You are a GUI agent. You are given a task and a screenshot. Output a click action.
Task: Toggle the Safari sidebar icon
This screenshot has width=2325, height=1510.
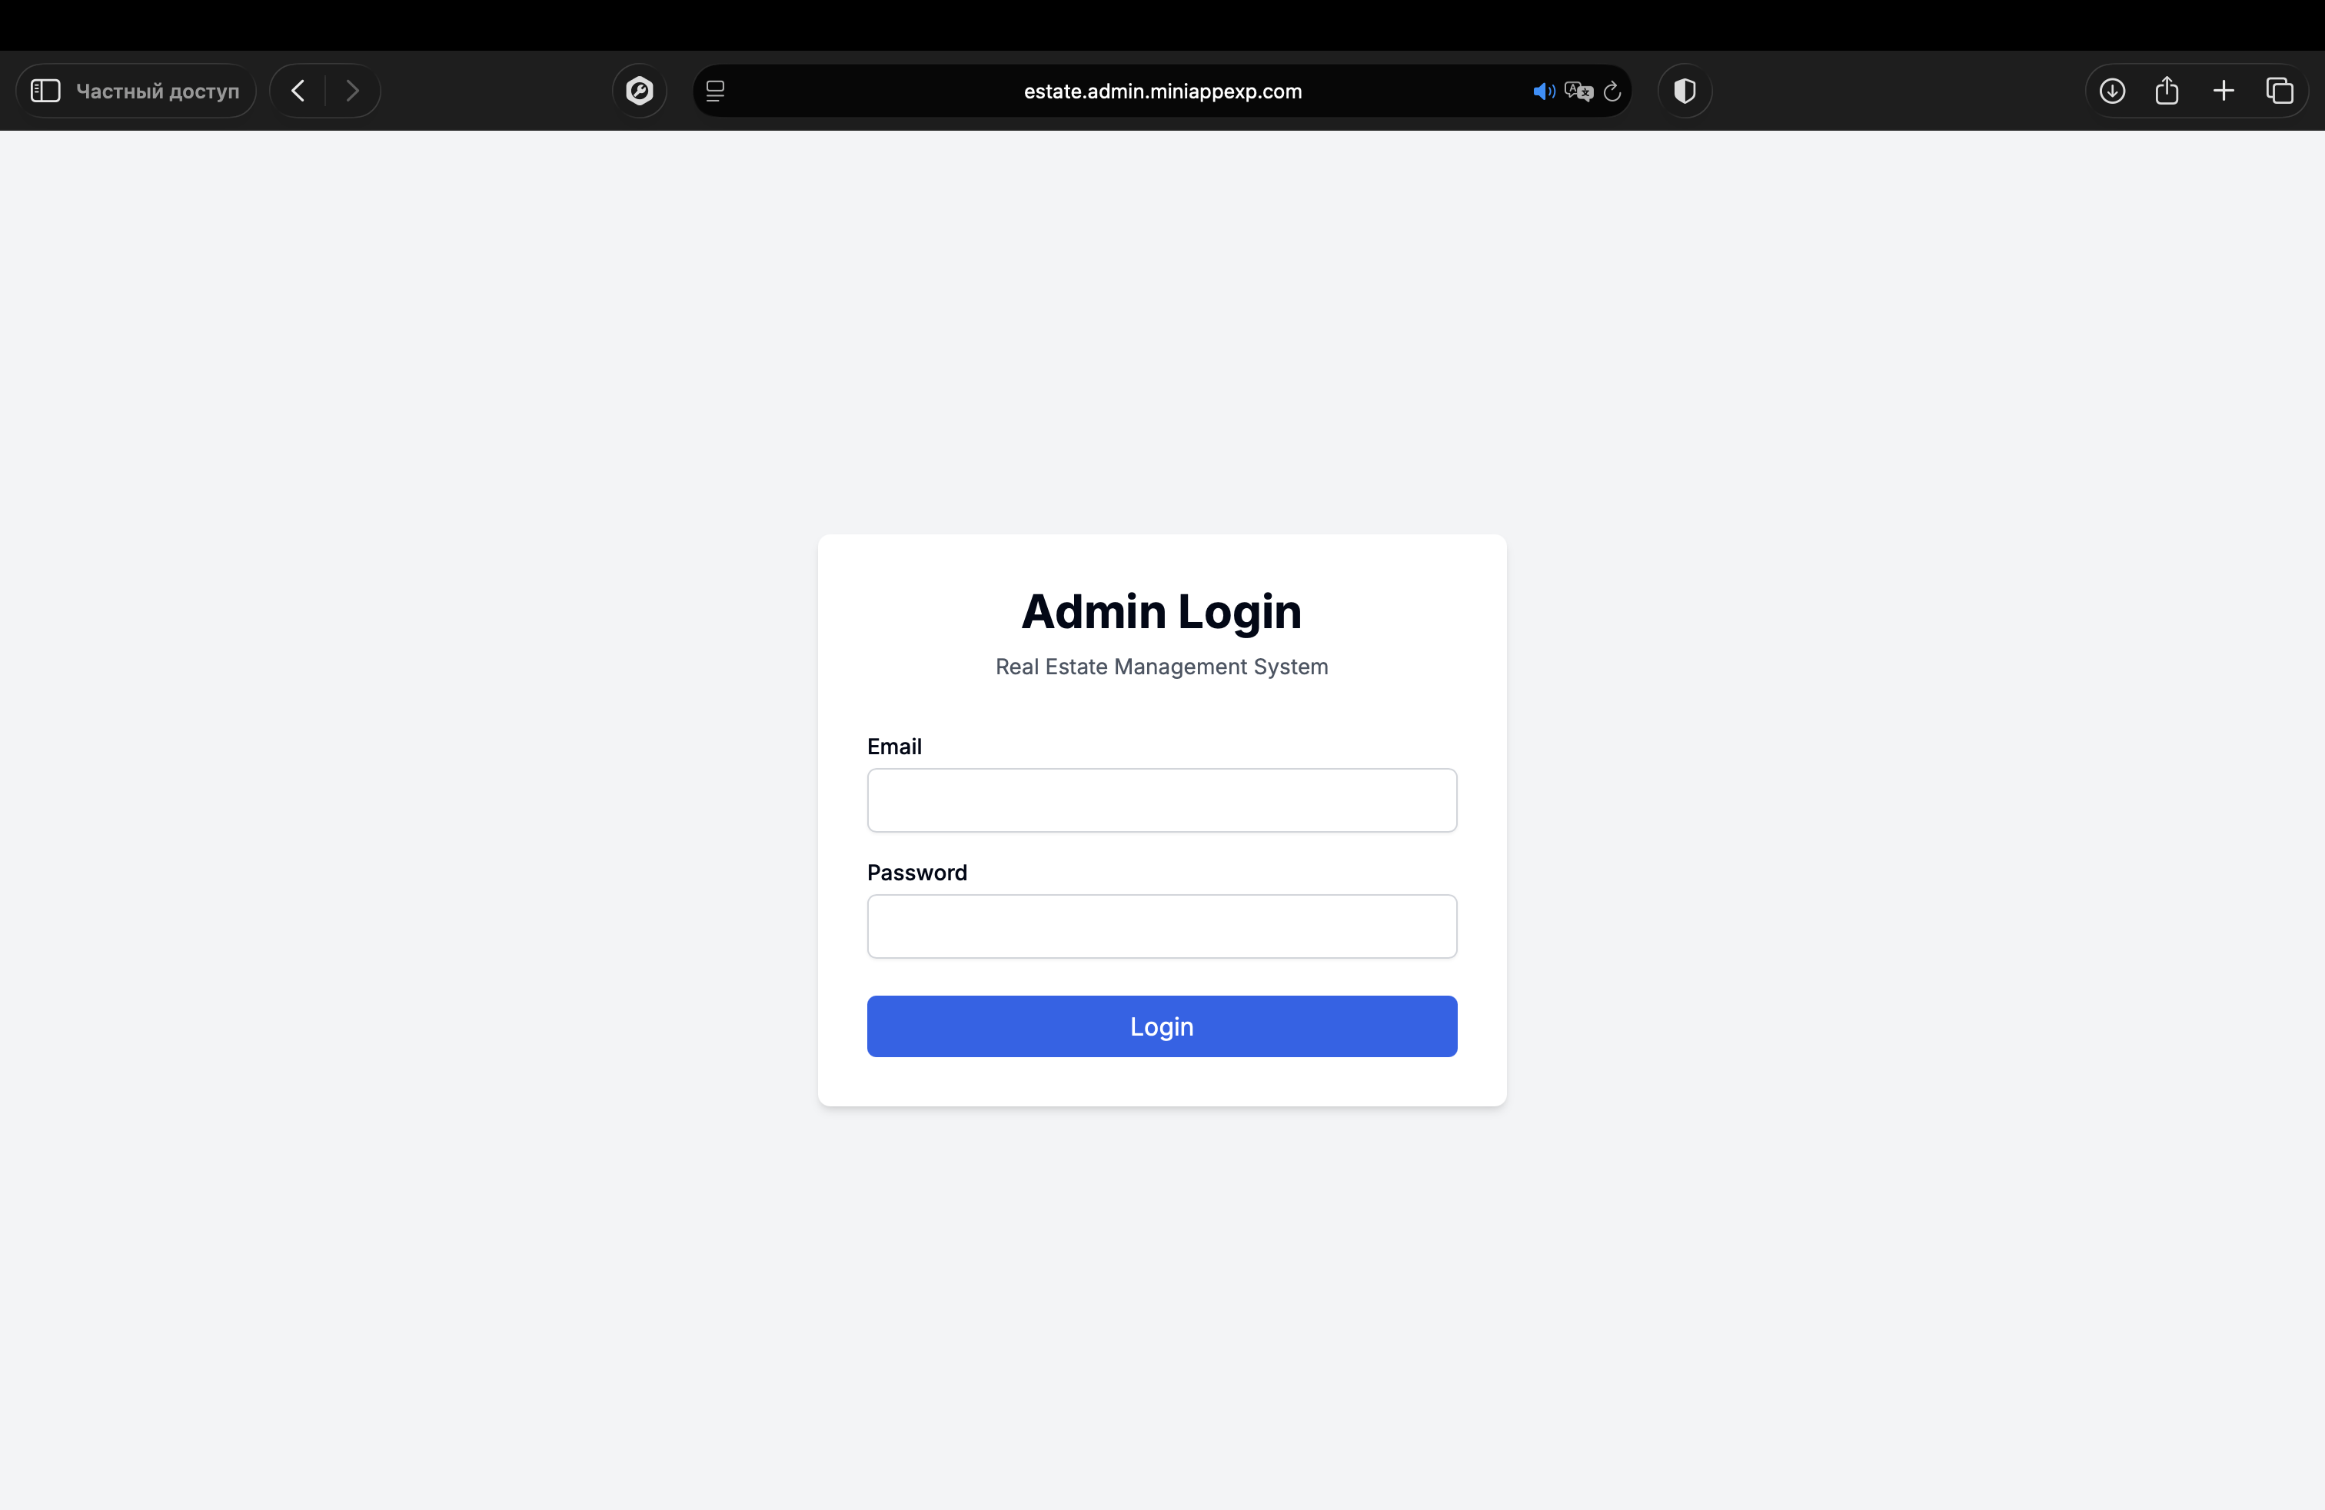click(46, 91)
